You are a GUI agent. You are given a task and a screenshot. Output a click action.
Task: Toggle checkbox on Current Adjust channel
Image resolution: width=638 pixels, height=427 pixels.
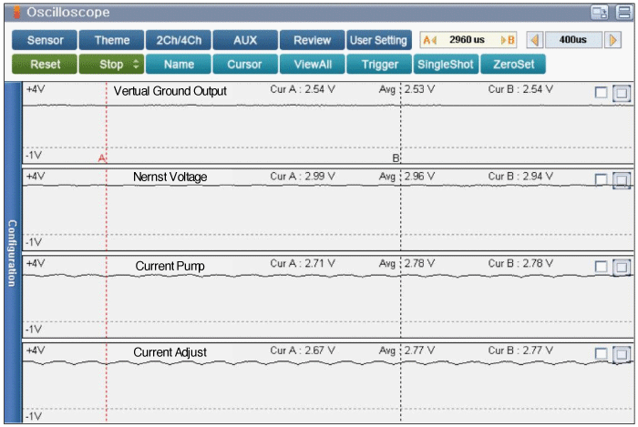[x=601, y=353]
